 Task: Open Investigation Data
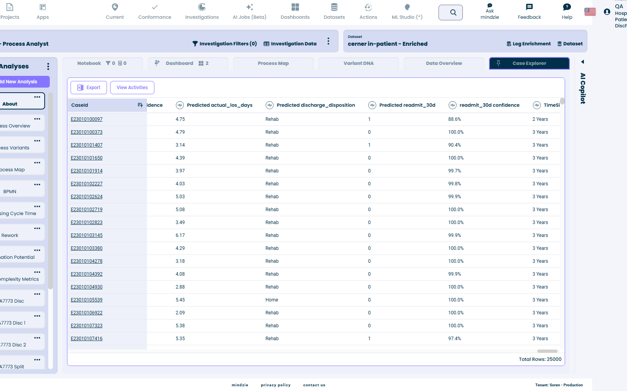(290, 44)
